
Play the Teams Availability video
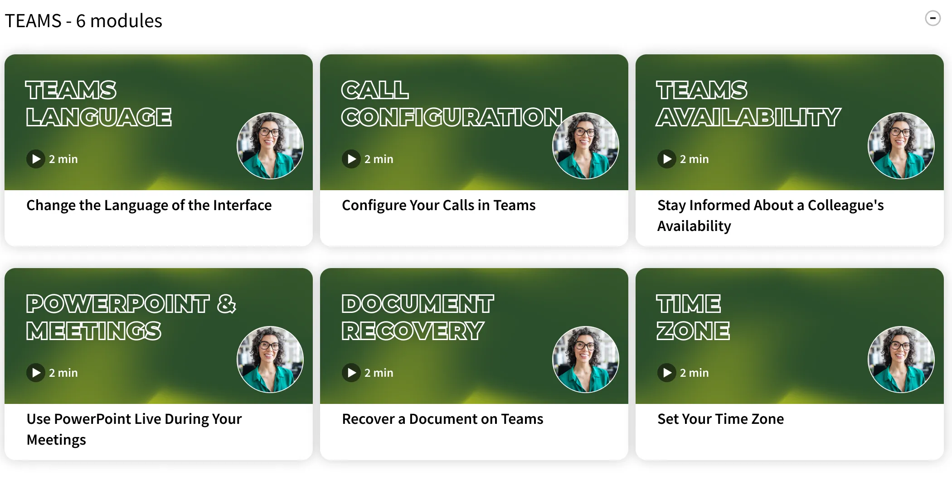pyautogui.click(x=666, y=159)
